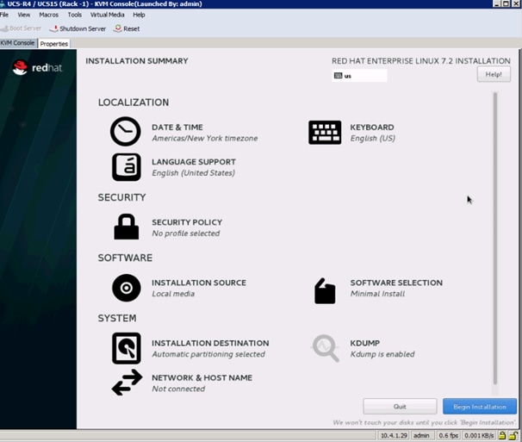This screenshot has height=442, width=522.
Task: Click 'Kdump is enabled' text
Action: pos(382,354)
